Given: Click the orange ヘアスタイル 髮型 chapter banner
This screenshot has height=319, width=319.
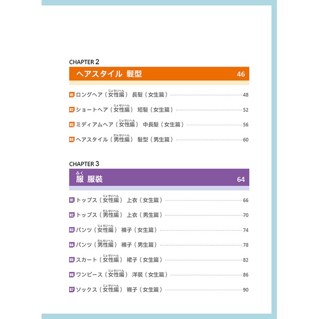Looking at the screenshot, I should pos(159,74).
